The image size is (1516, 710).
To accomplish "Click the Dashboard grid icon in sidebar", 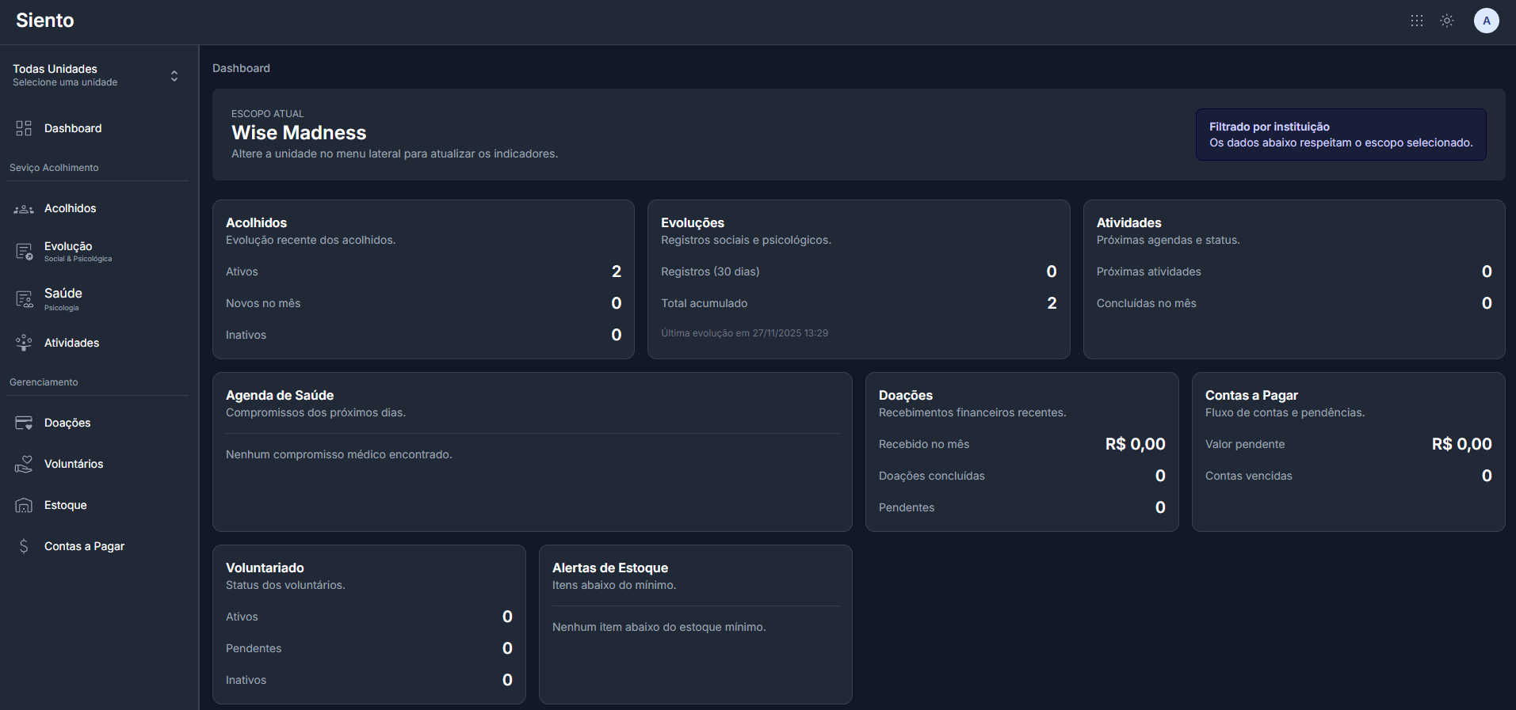I will pos(24,128).
